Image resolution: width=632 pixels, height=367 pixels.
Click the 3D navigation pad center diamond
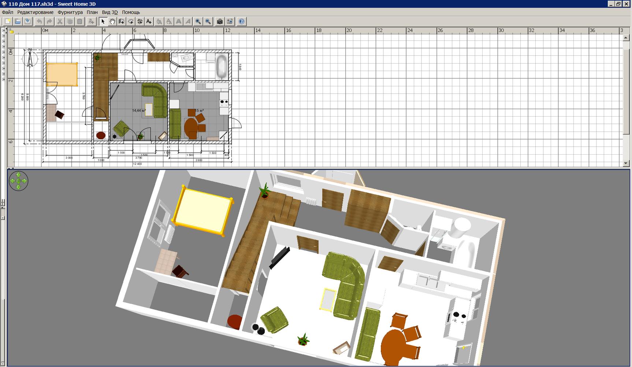click(18, 181)
